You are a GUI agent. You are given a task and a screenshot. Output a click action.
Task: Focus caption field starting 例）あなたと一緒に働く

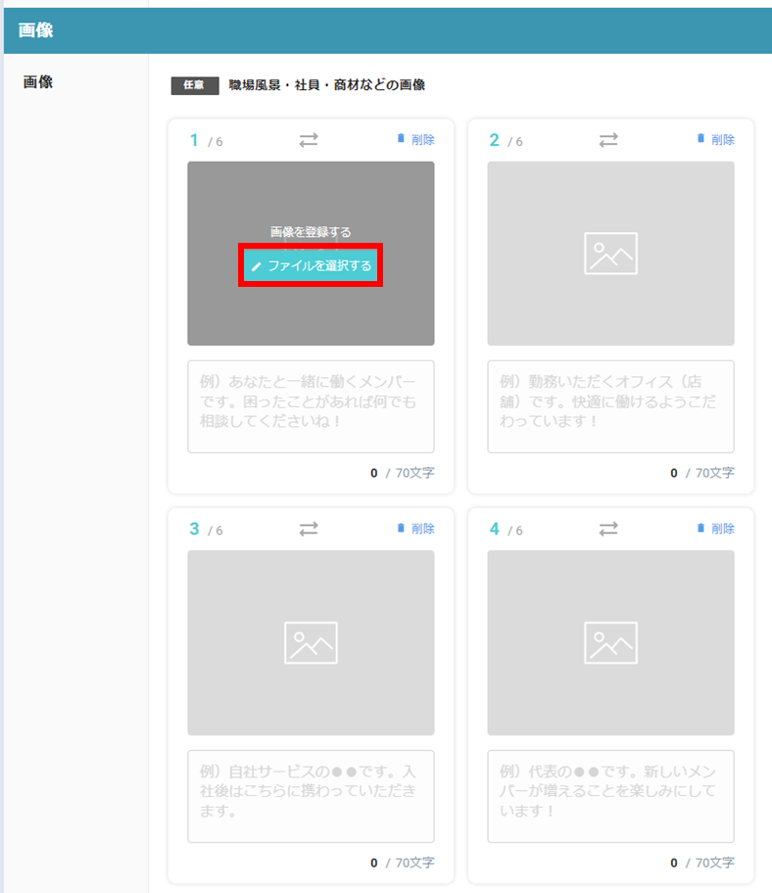coord(311,406)
